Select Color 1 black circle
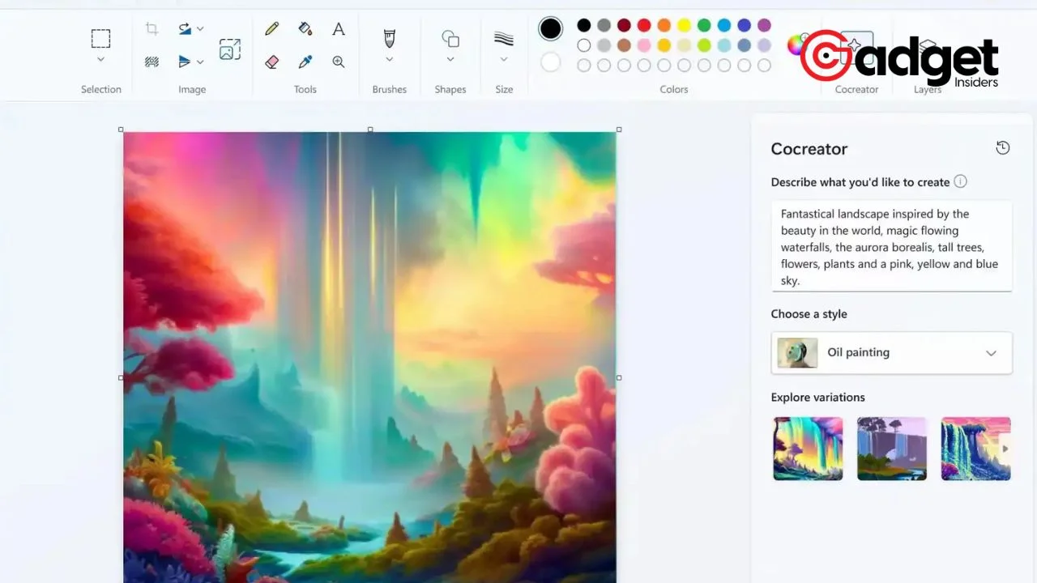The image size is (1037, 583). click(x=551, y=29)
